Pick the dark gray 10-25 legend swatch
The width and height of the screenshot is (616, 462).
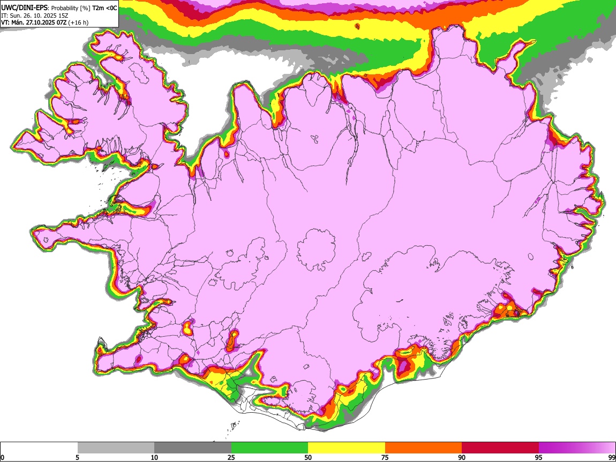[x=193, y=448]
